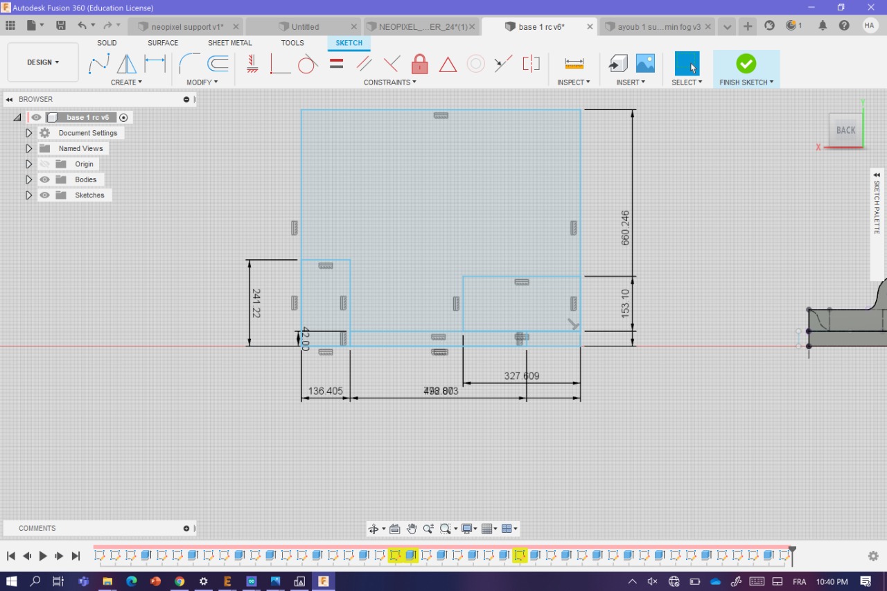Apply the Symmetry constraint
The height and width of the screenshot is (591, 887).
click(x=532, y=64)
